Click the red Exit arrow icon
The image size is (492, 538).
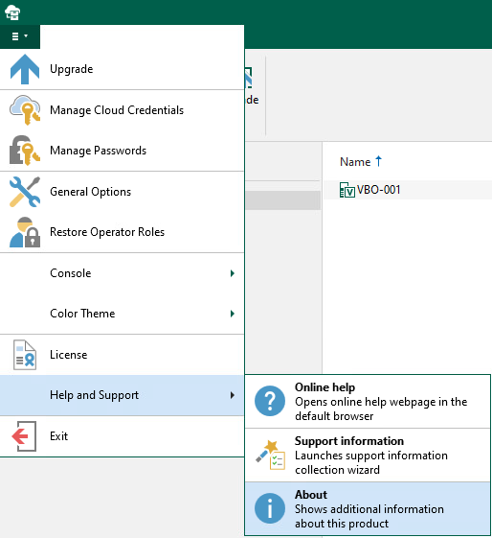[x=24, y=436]
